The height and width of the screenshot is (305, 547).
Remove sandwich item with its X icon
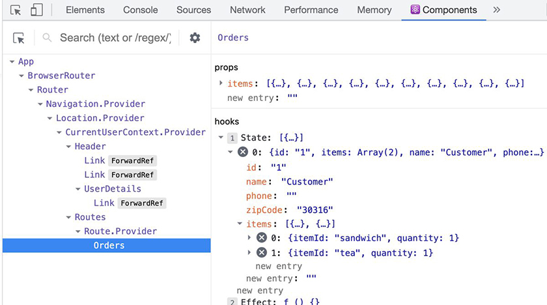(262, 238)
